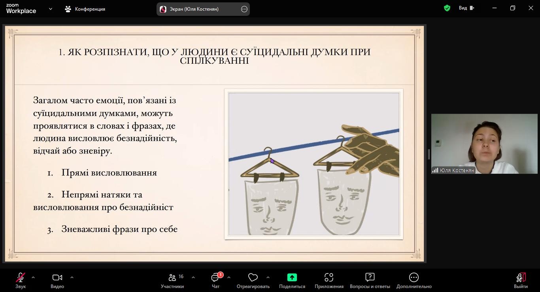
Task: Open the Zoom Workplace dropdown menu
Action: (51, 9)
